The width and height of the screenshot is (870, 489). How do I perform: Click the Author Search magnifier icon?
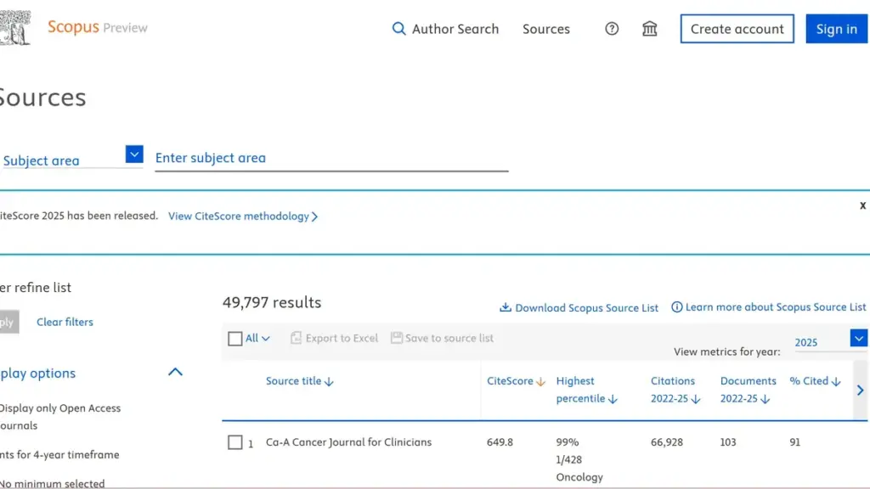(398, 29)
